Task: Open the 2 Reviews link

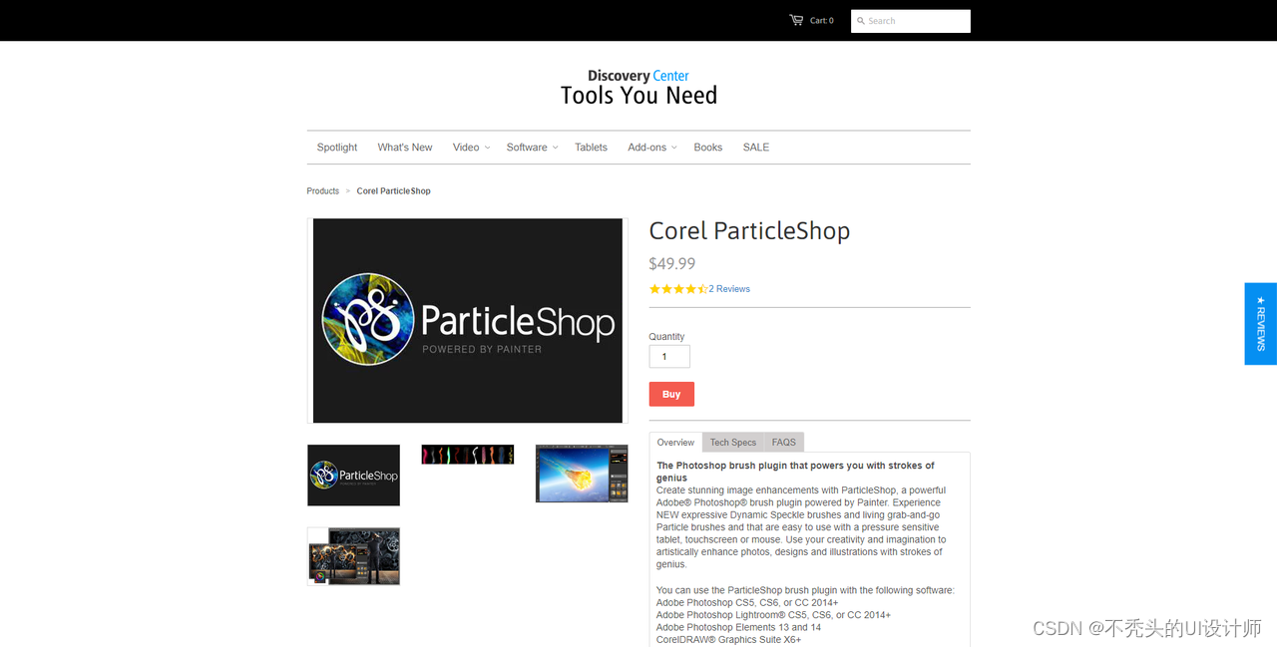Action: pyautogui.click(x=729, y=289)
